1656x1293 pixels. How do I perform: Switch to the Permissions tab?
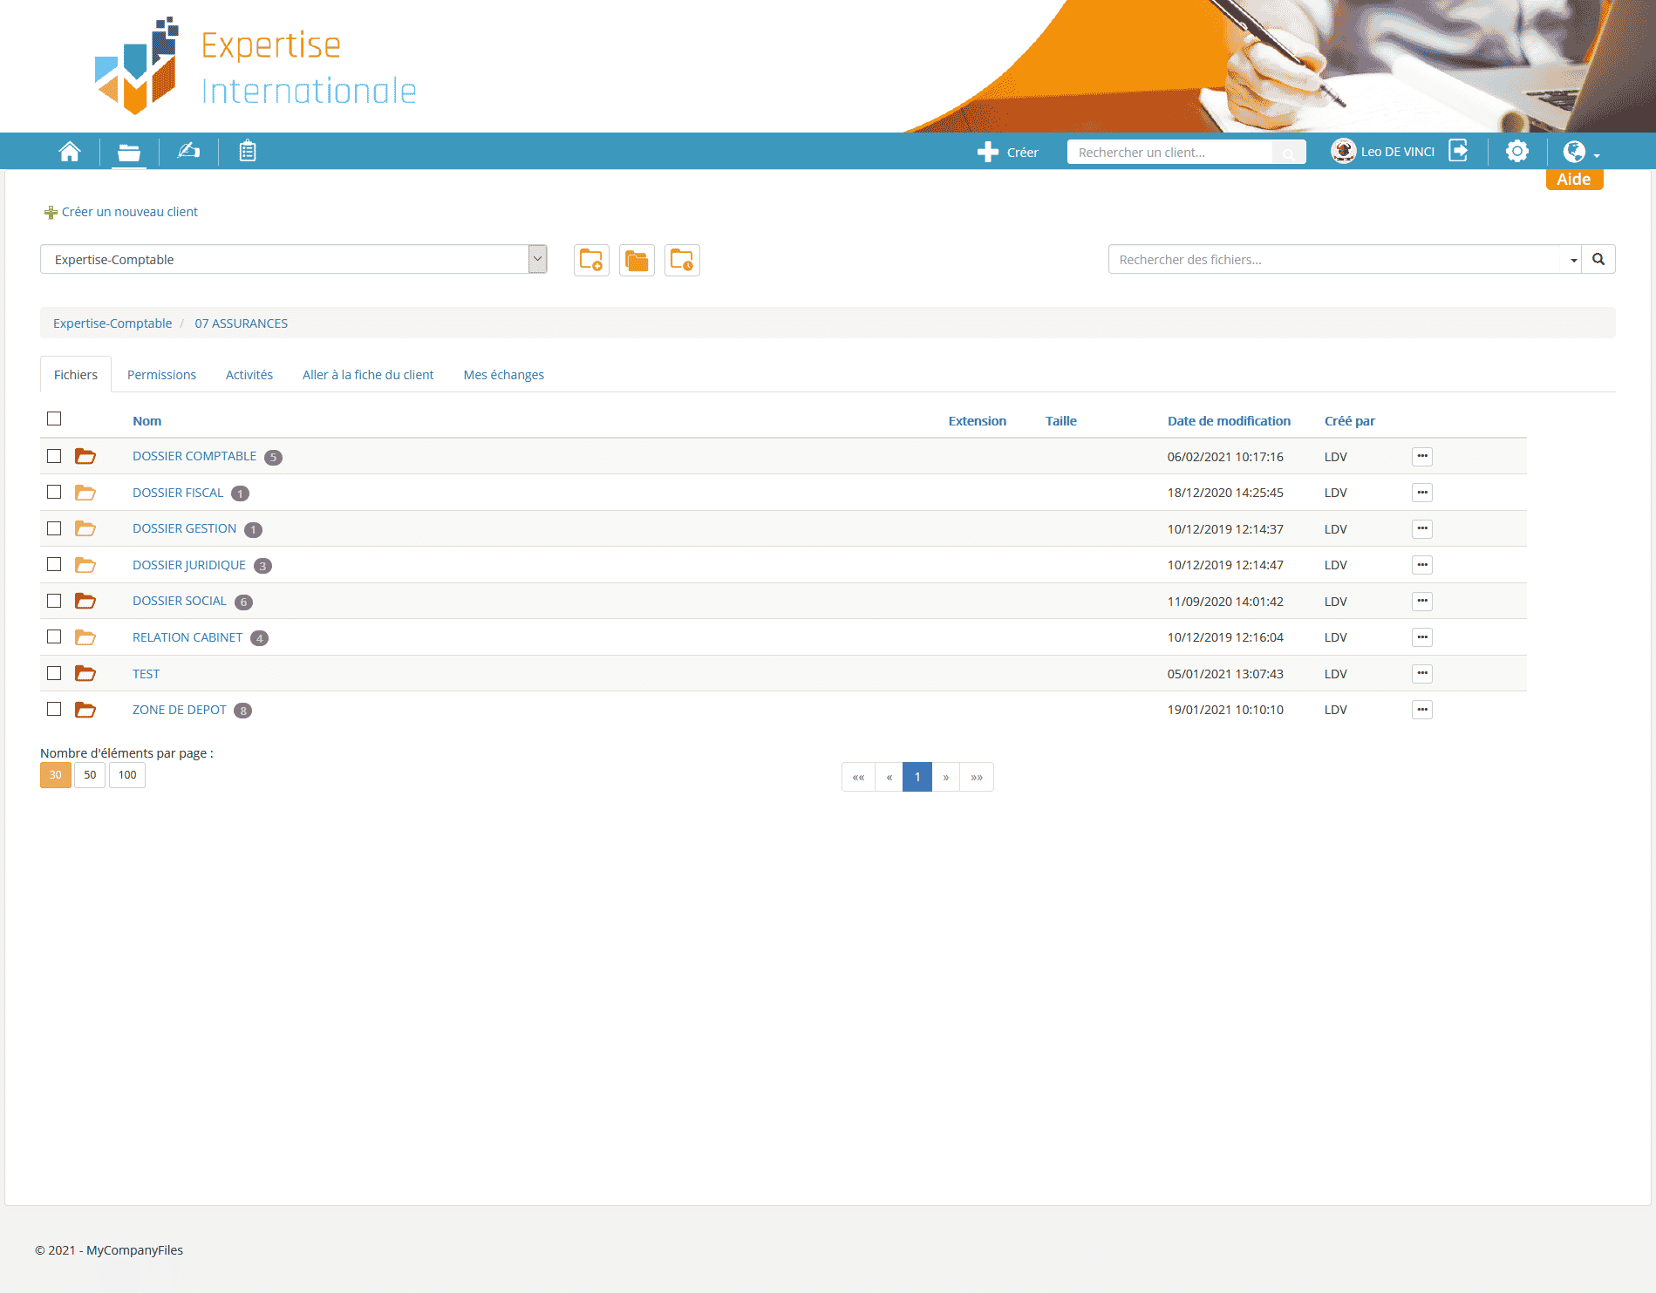coord(161,375)
